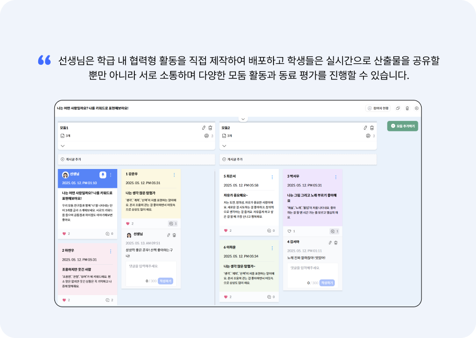Click the copy icon in the top toolbar

coord(398,107)
